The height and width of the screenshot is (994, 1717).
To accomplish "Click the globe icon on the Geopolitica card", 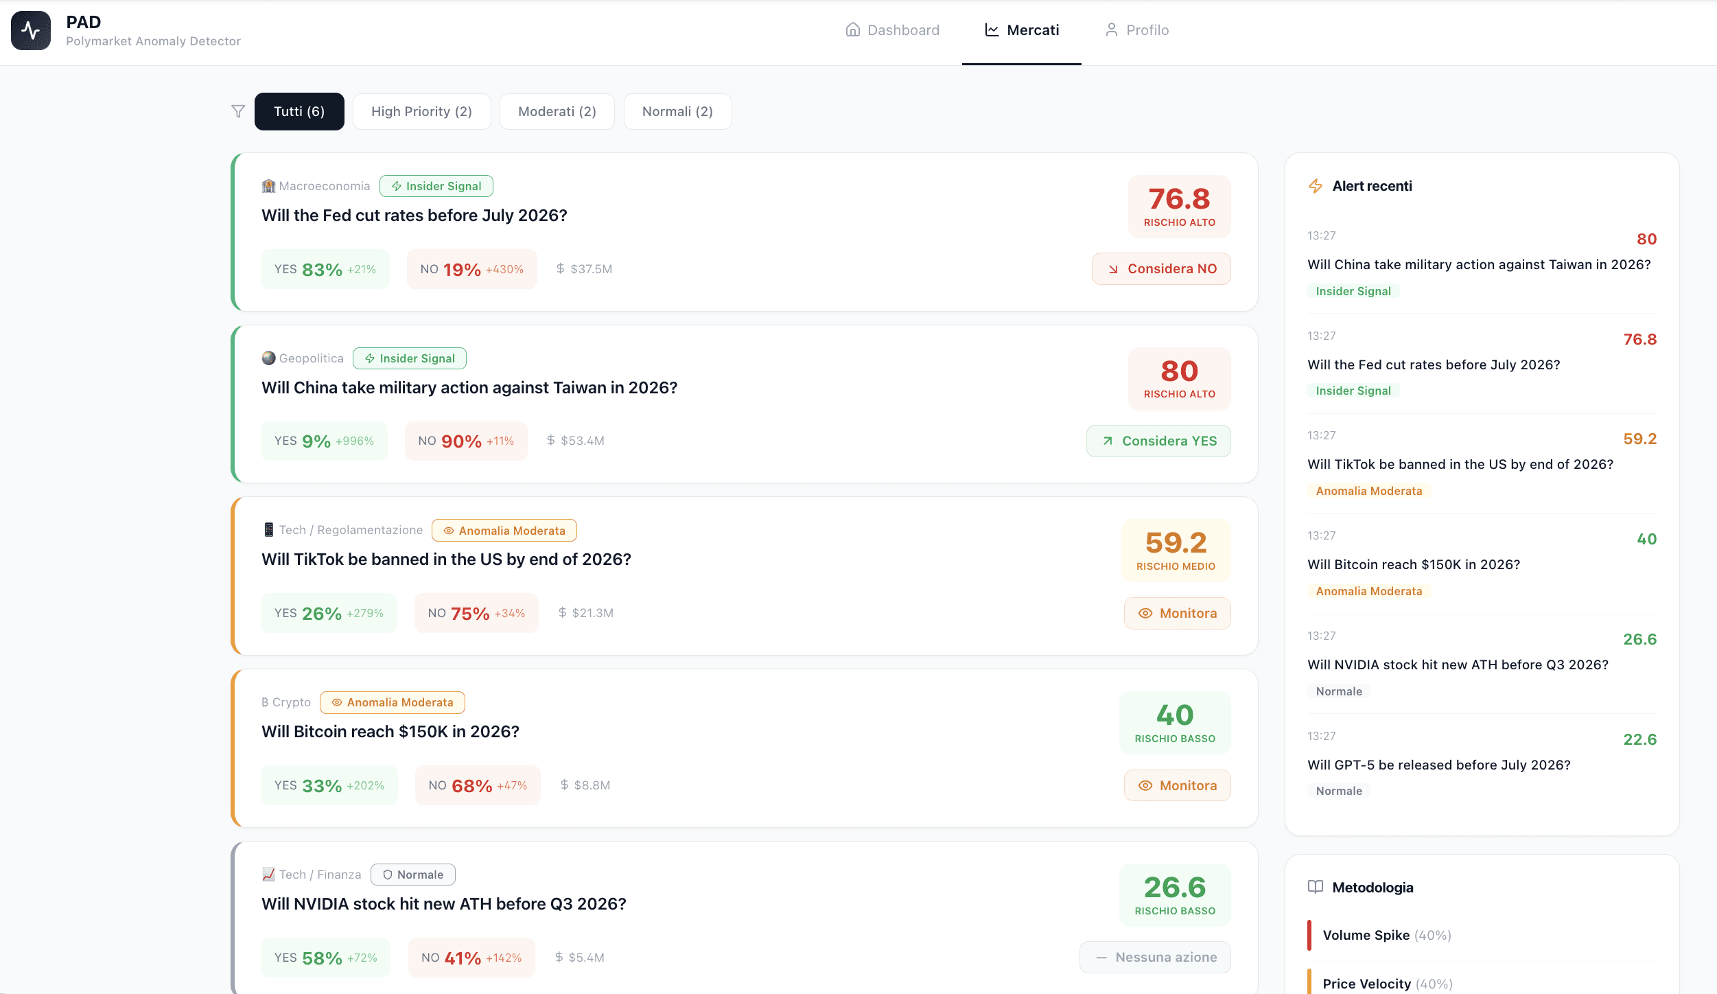I will [267, 357].
